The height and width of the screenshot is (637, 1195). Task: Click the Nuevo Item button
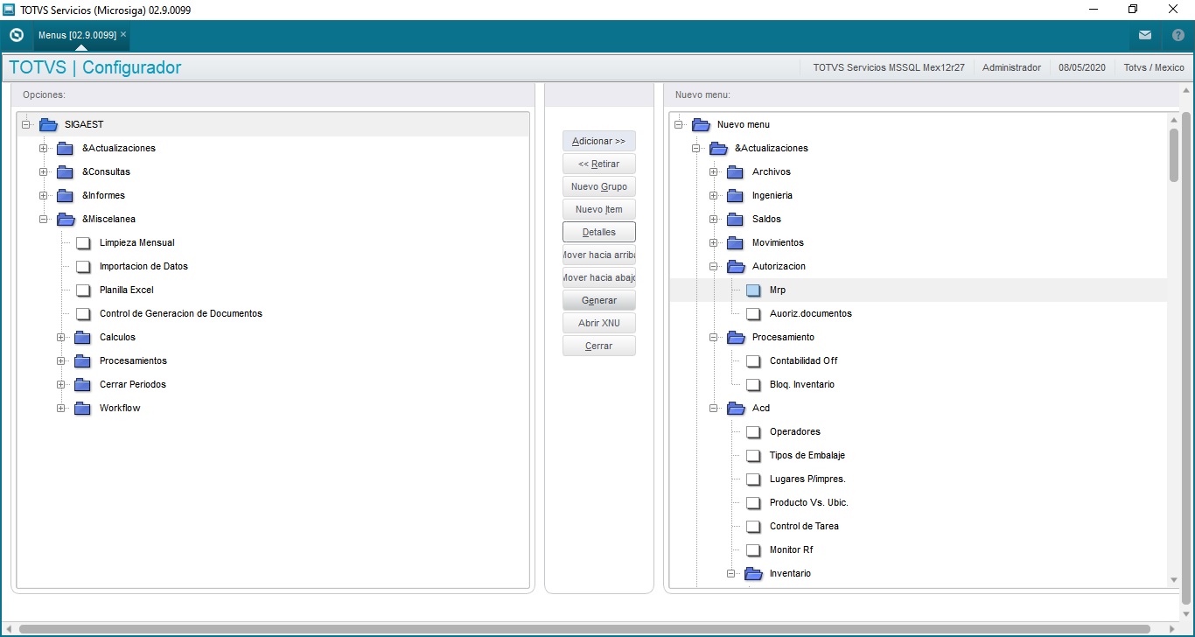coord(599,209)
